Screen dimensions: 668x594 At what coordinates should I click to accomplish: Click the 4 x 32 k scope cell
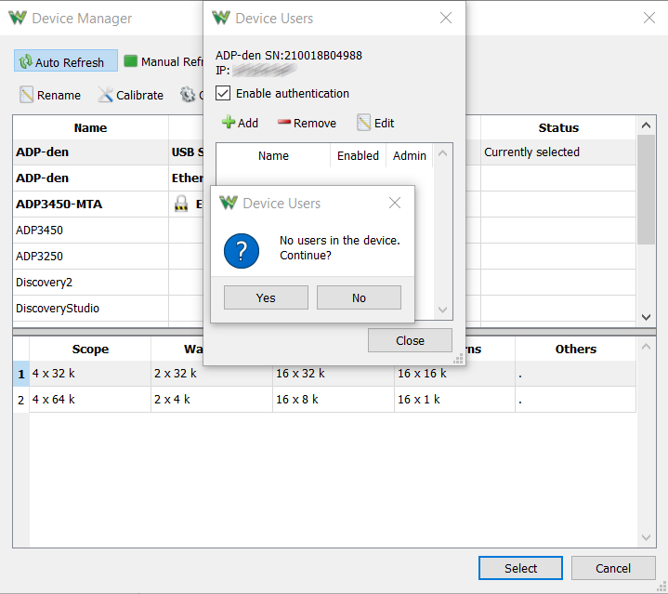tap(90, 374)
